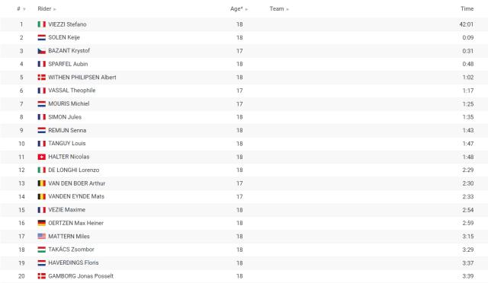Open rider profile SOLEN Keije

coord(64,37)
